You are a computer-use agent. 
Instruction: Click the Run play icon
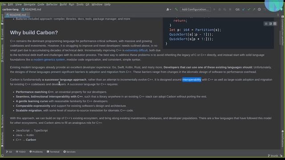point(214,9)
